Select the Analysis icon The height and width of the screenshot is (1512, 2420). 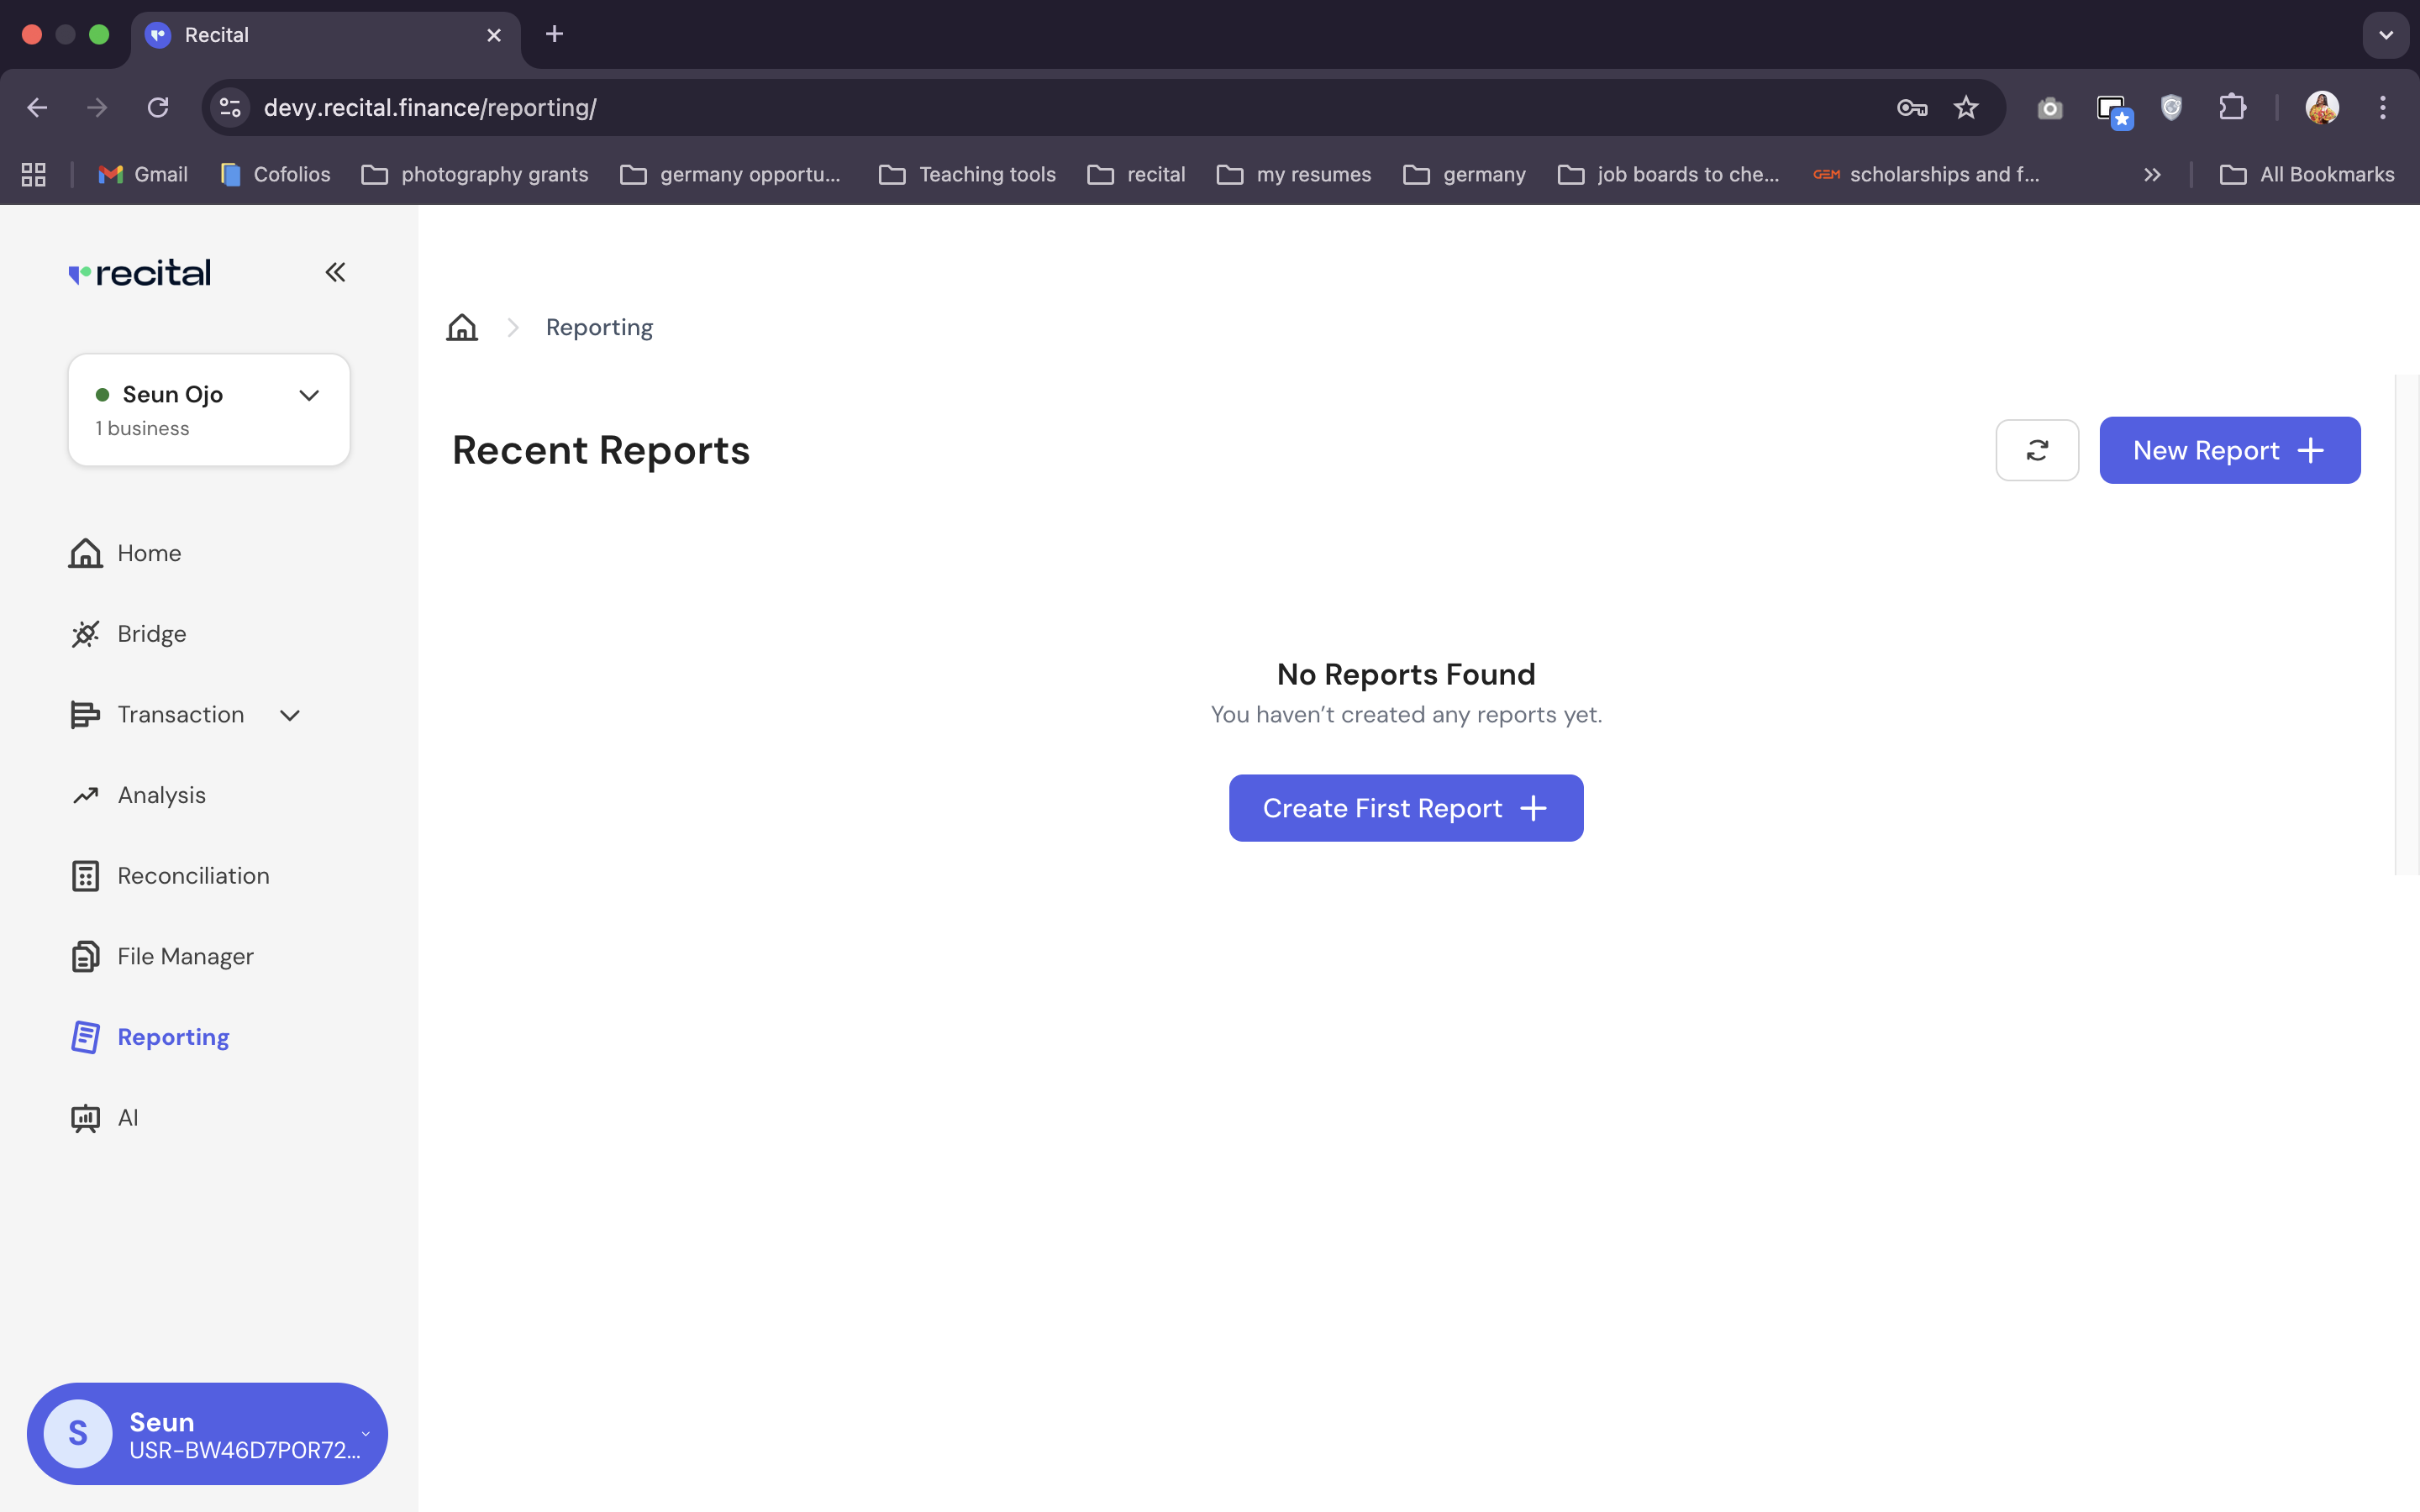point(85,794)
